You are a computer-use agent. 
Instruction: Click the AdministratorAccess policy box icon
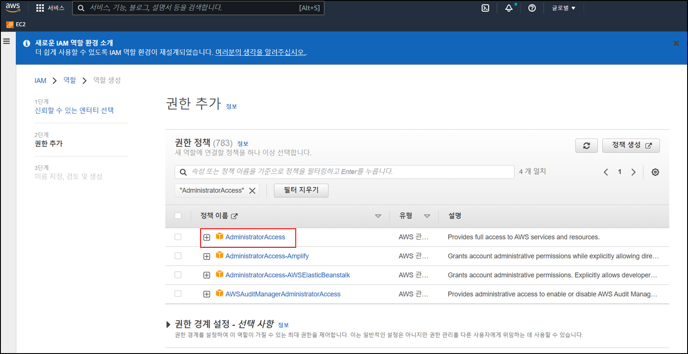[220, 236]
